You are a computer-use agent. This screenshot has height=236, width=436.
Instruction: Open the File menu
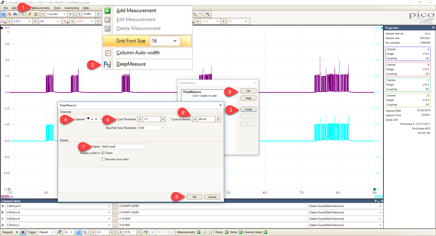pos(5,8)
